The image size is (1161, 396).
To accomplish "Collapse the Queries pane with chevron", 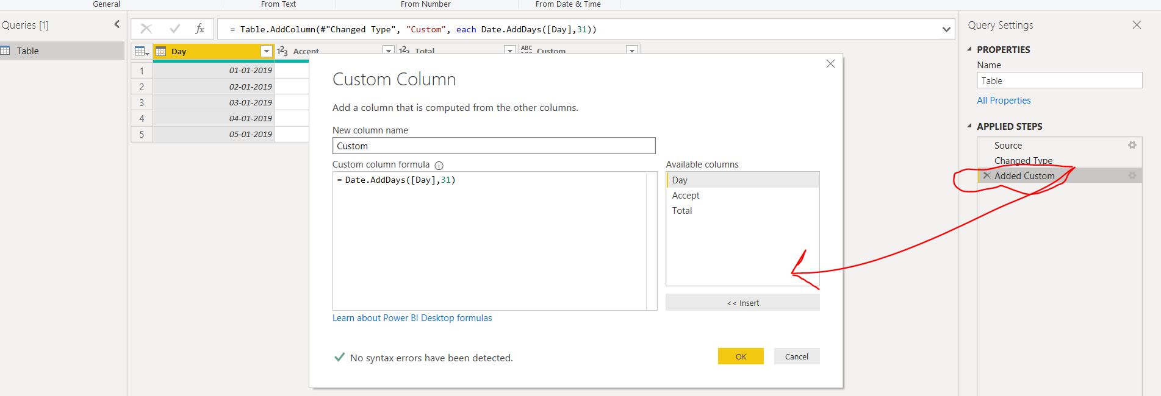I will pyautogui.click(x=117, y=24).
